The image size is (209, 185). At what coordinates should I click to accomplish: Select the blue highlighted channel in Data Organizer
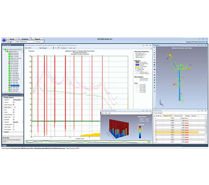tap(15, 86)
